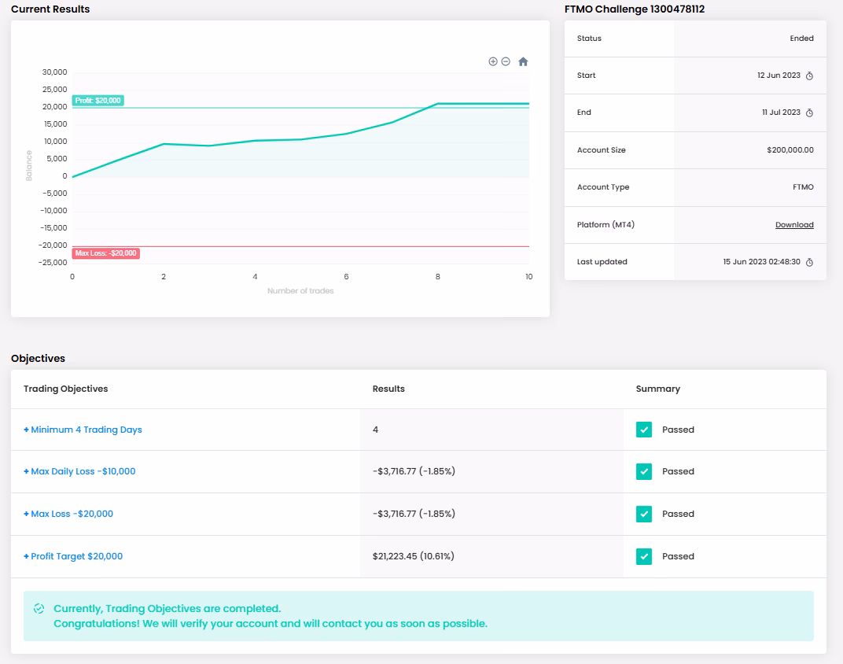Click the chart zoom in icon
The image size is (843, 664).
click(493, 61)
